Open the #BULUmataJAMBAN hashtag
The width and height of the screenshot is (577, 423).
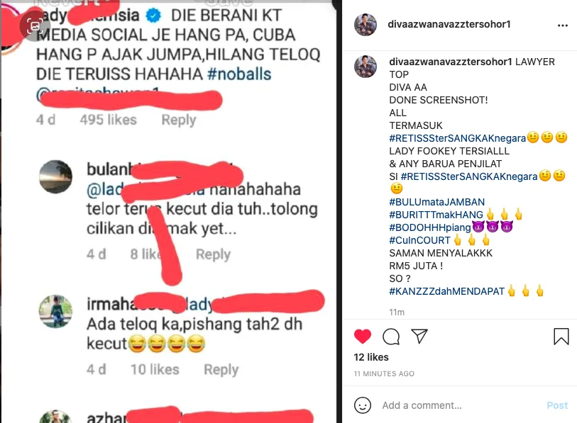tap(436, 202)
